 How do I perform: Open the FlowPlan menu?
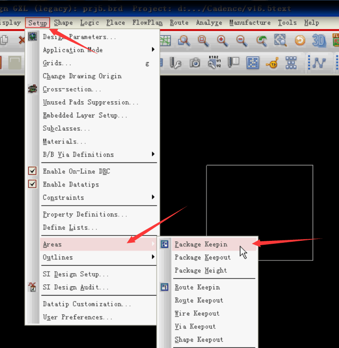147,23
